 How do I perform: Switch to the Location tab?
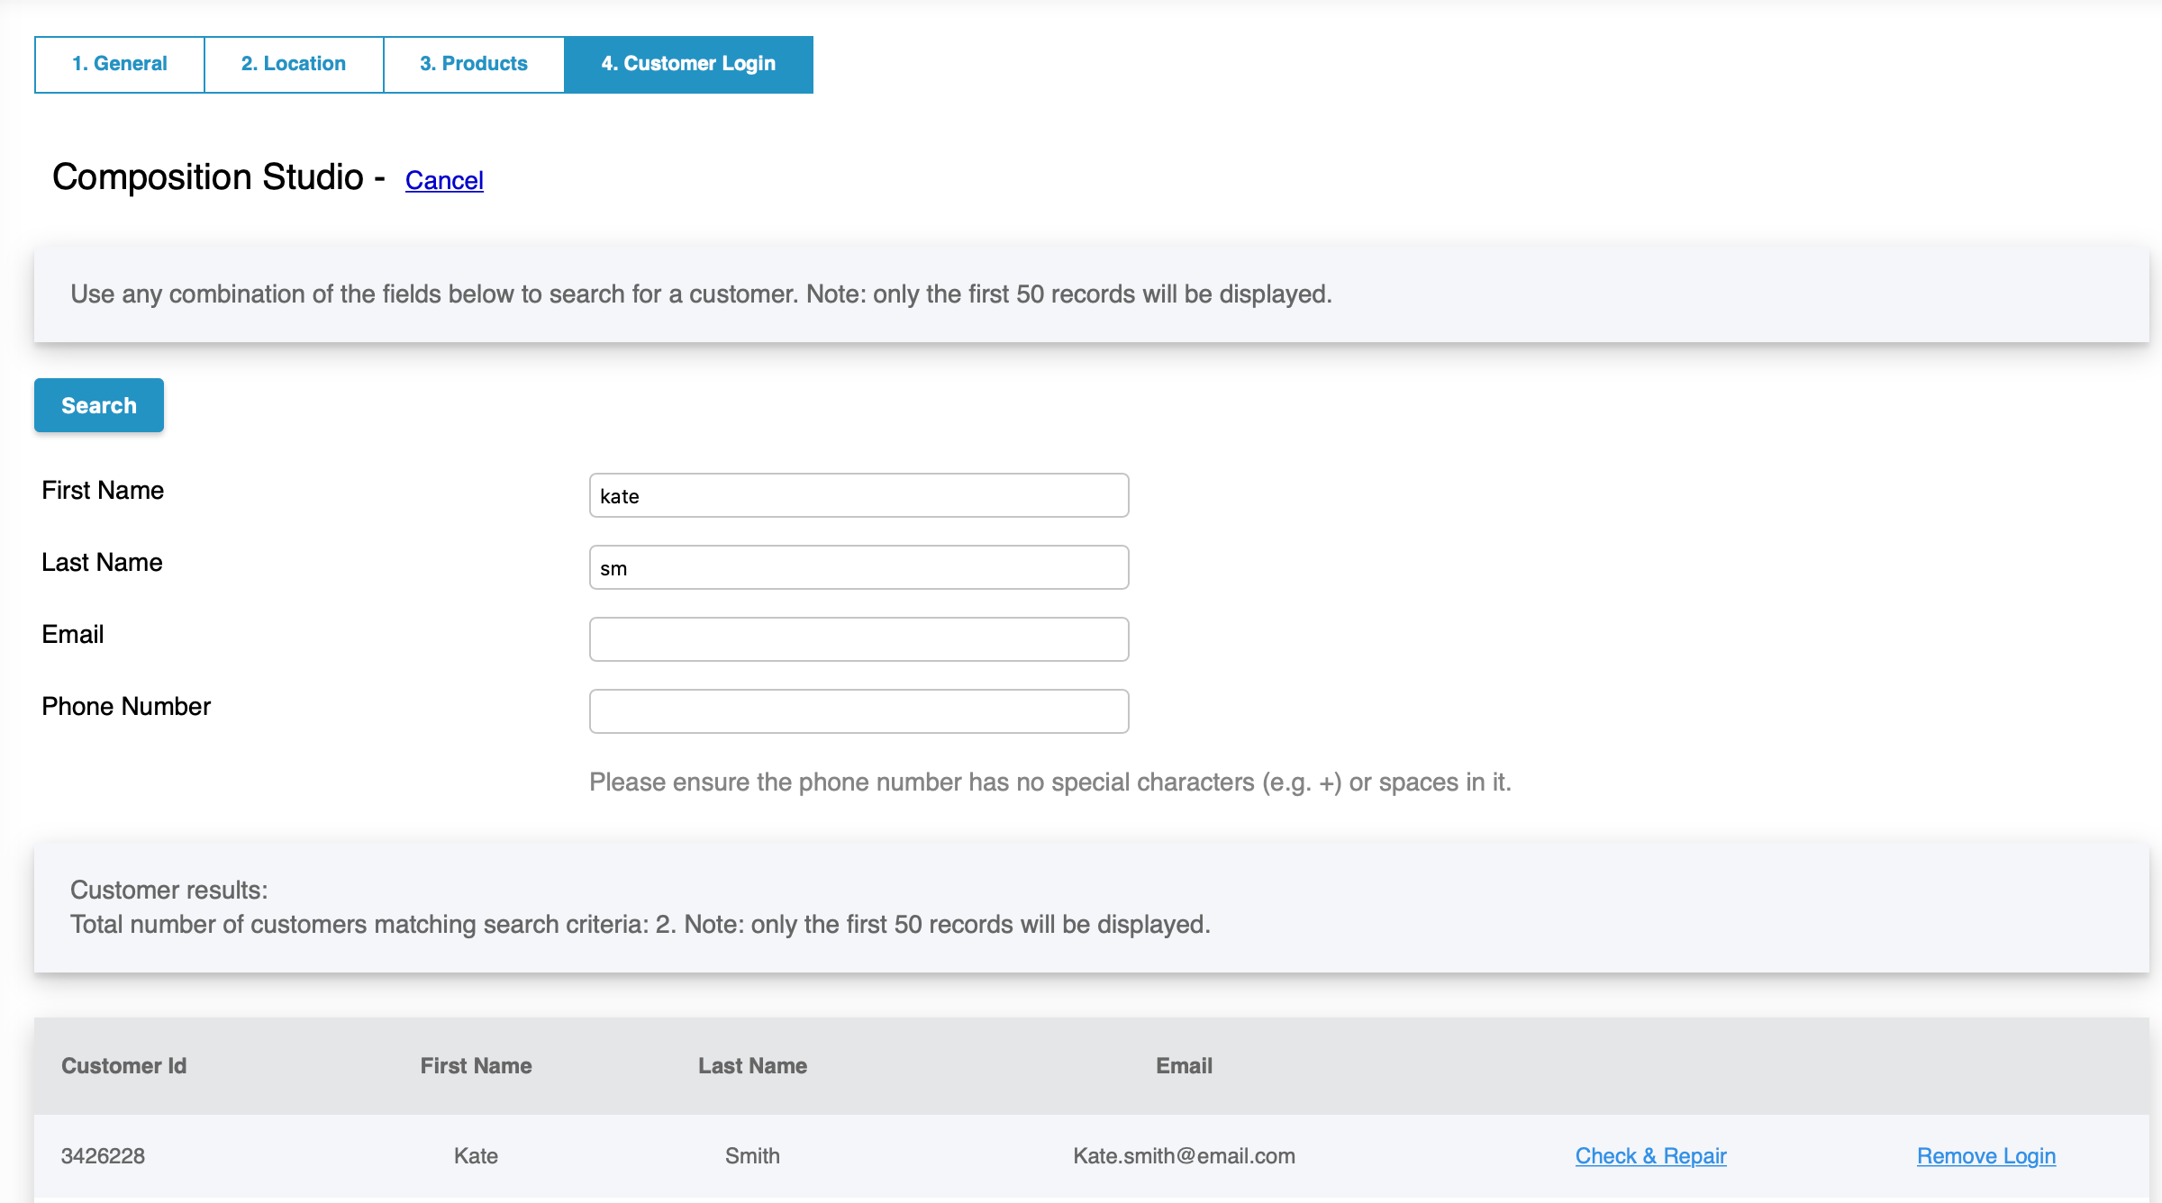[x=293, y=64]
